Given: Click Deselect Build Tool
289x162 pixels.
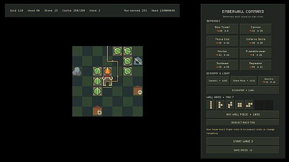Looking at the screenshot, I should pos(243,123).
